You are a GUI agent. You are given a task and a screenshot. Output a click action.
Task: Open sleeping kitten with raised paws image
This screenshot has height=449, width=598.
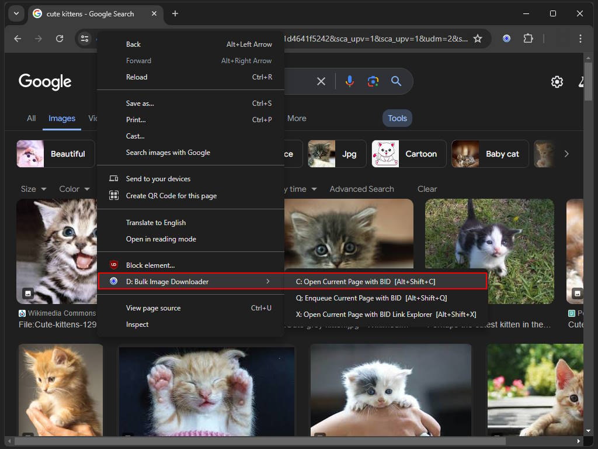coord(206,390)
